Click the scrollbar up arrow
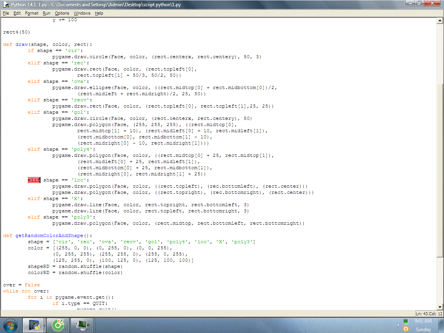 440,21
